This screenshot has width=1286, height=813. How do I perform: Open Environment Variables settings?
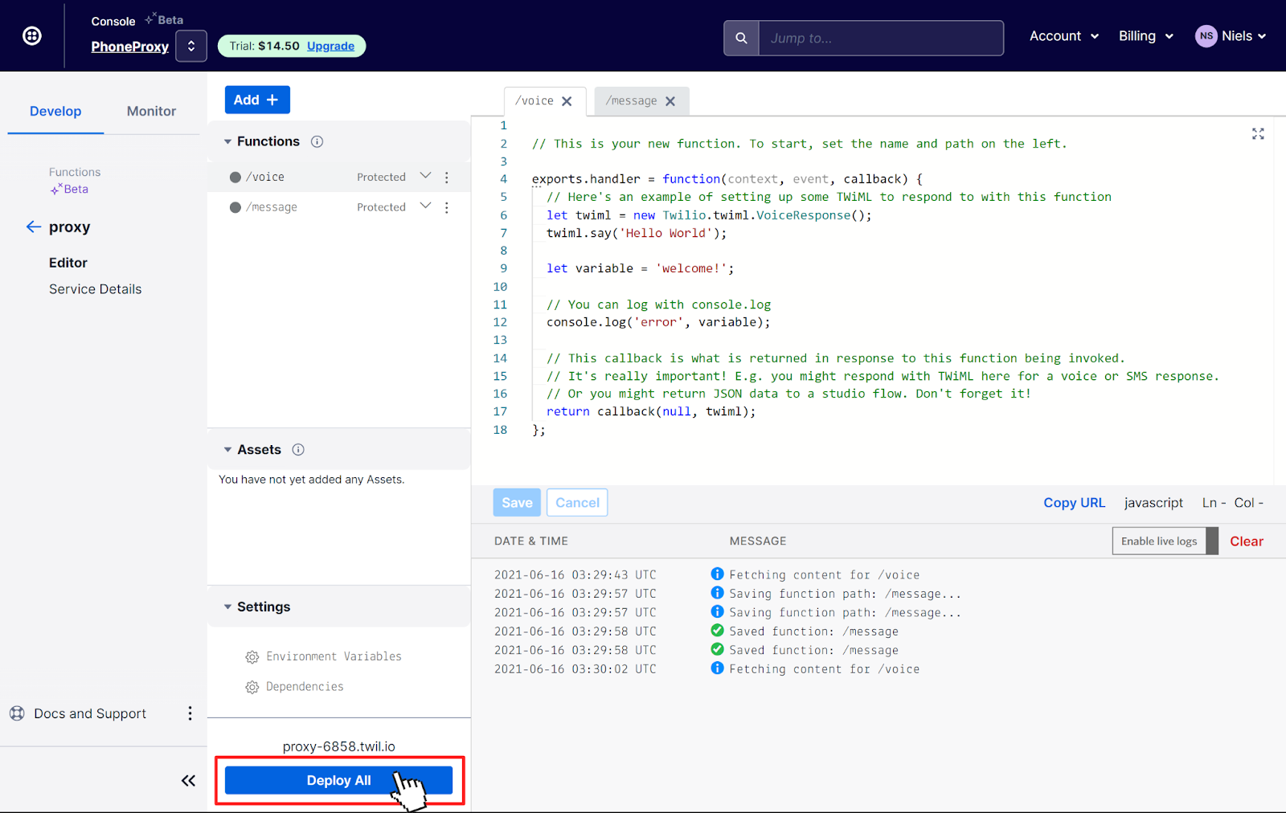click(x=334, y=656)
